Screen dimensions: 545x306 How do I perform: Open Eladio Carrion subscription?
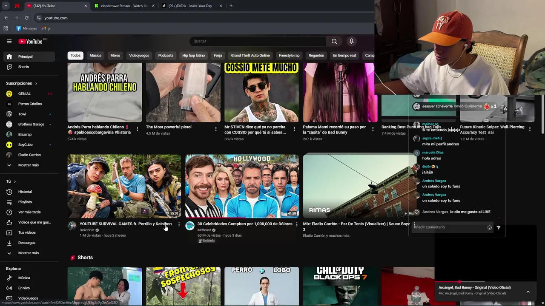point(29,155)
